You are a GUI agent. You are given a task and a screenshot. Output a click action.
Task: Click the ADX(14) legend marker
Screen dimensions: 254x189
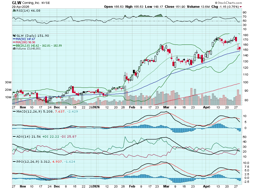(x=14, y=136)
